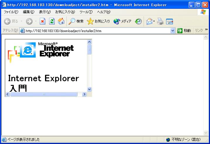Screen dimensions: 210x144
Task: Click the Internet Explorer logo image
Action: click(x=41, y=52)
